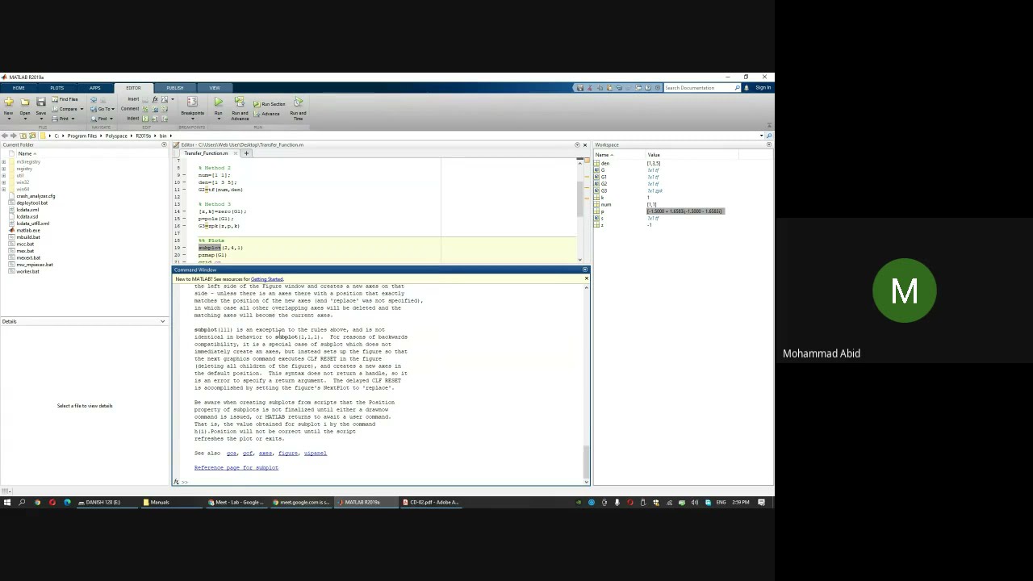The height and width of the screenshot is (581, 1033).
Task: Open CD-02.pdf Adobe taskbar item
Action: point(430,502)
